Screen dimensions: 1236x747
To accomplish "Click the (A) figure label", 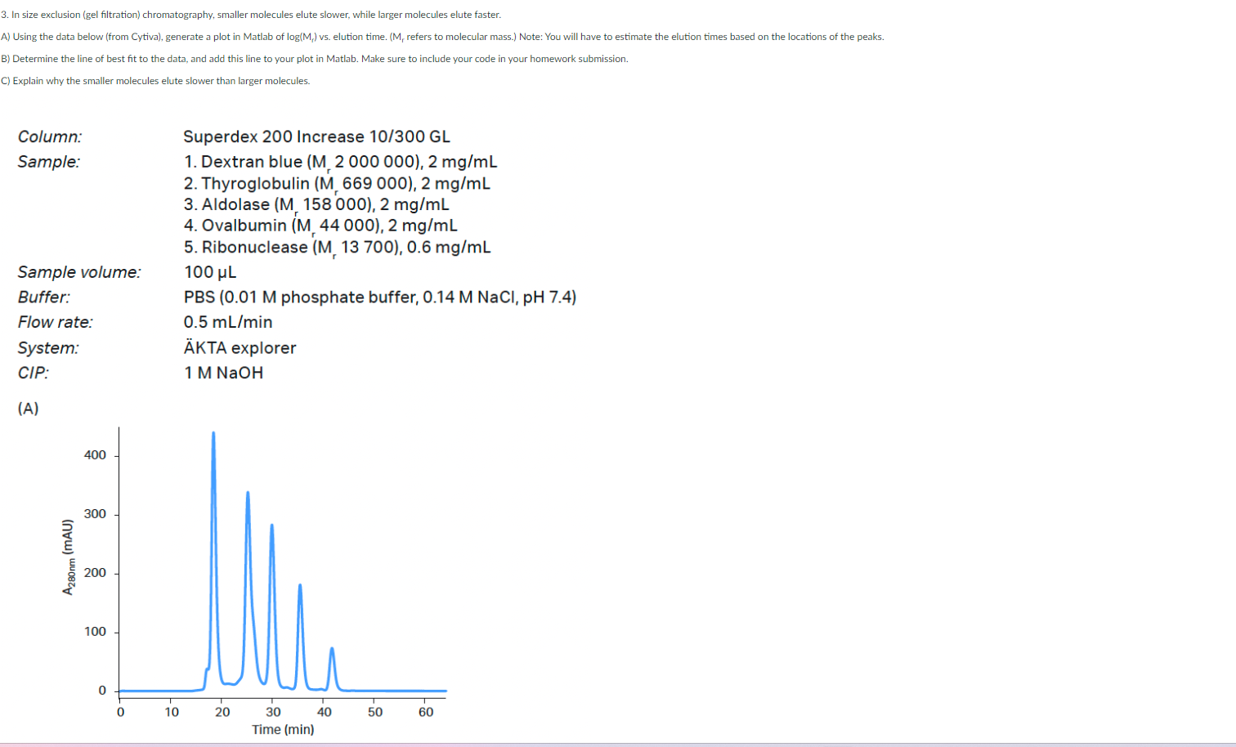I will tap(27, 408).
